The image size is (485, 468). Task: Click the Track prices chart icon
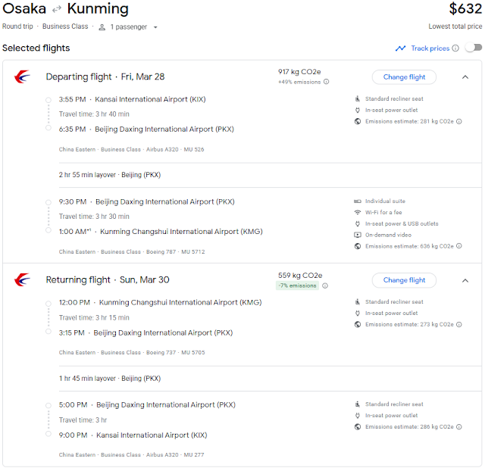click(x=400, y=48)
